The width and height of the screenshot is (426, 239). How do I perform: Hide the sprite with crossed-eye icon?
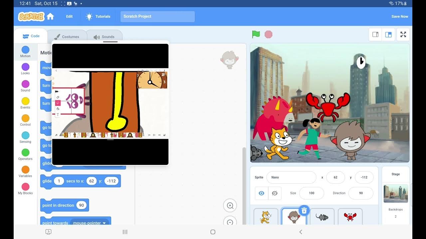[x=275, y=193]
